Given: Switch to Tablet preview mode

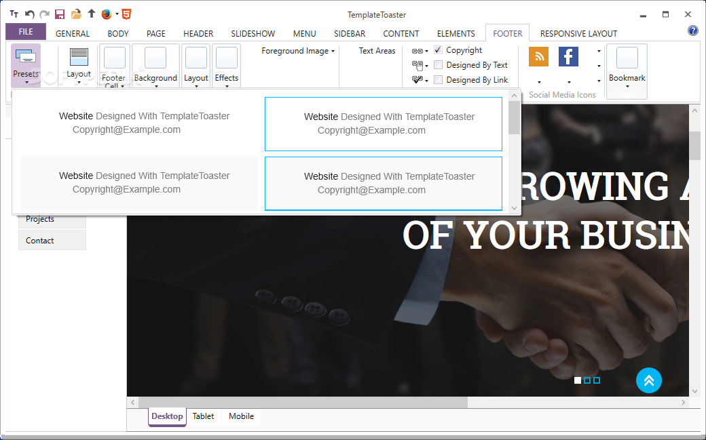Looking at the screenshot, I should click(203, 416).
